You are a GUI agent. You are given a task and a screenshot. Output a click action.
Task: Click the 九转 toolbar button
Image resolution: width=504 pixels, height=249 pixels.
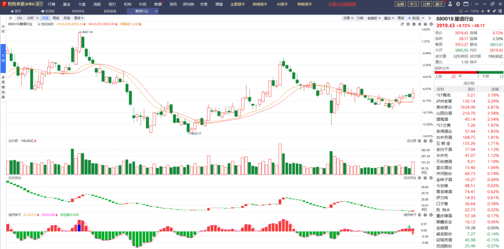(x=360, y=18)
